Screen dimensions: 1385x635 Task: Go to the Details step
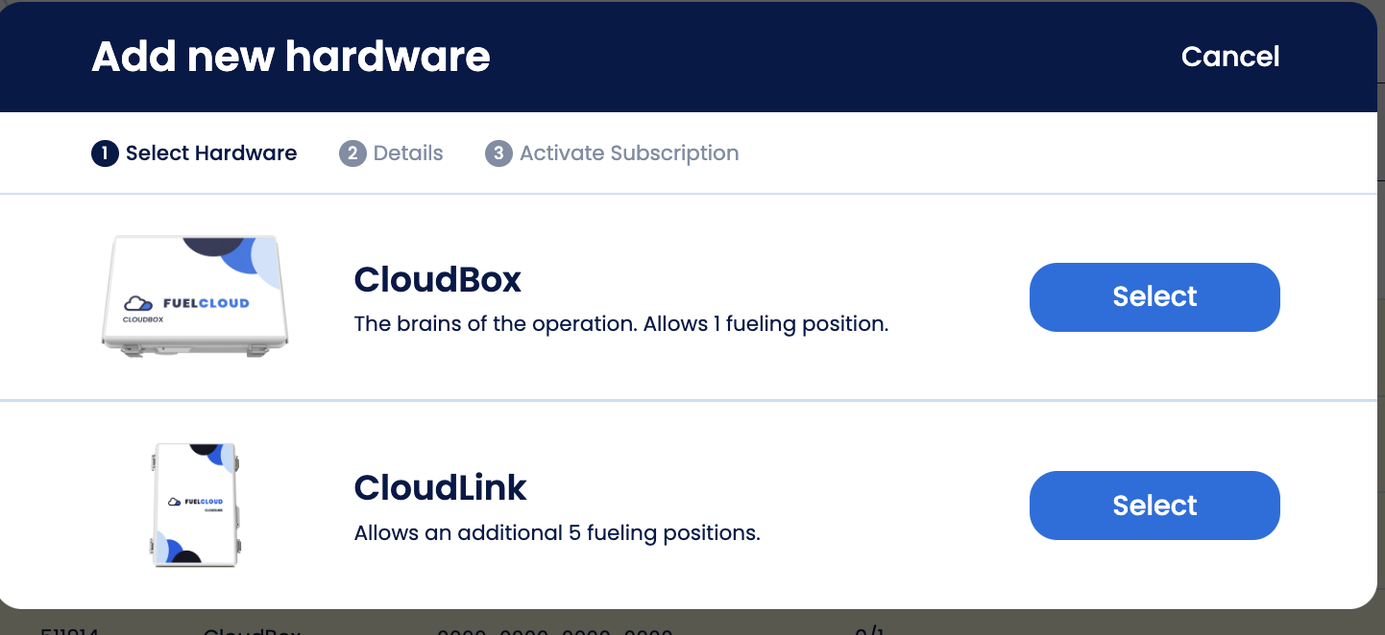[391, 153]
